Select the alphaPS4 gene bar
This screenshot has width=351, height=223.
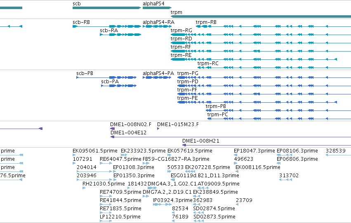pos(157,8)
